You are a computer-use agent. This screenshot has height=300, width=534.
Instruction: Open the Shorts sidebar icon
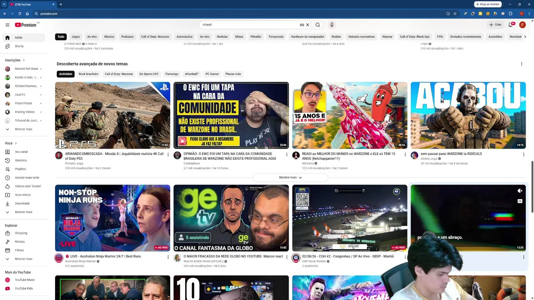click(x=7, y=46)
